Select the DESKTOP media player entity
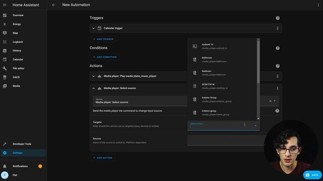The image size is (323, 181). [x=223, y=86]
